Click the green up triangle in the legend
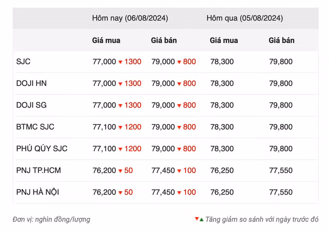Image resolution: width=329 pixels, height=233 pixels. tap(202, 219)
